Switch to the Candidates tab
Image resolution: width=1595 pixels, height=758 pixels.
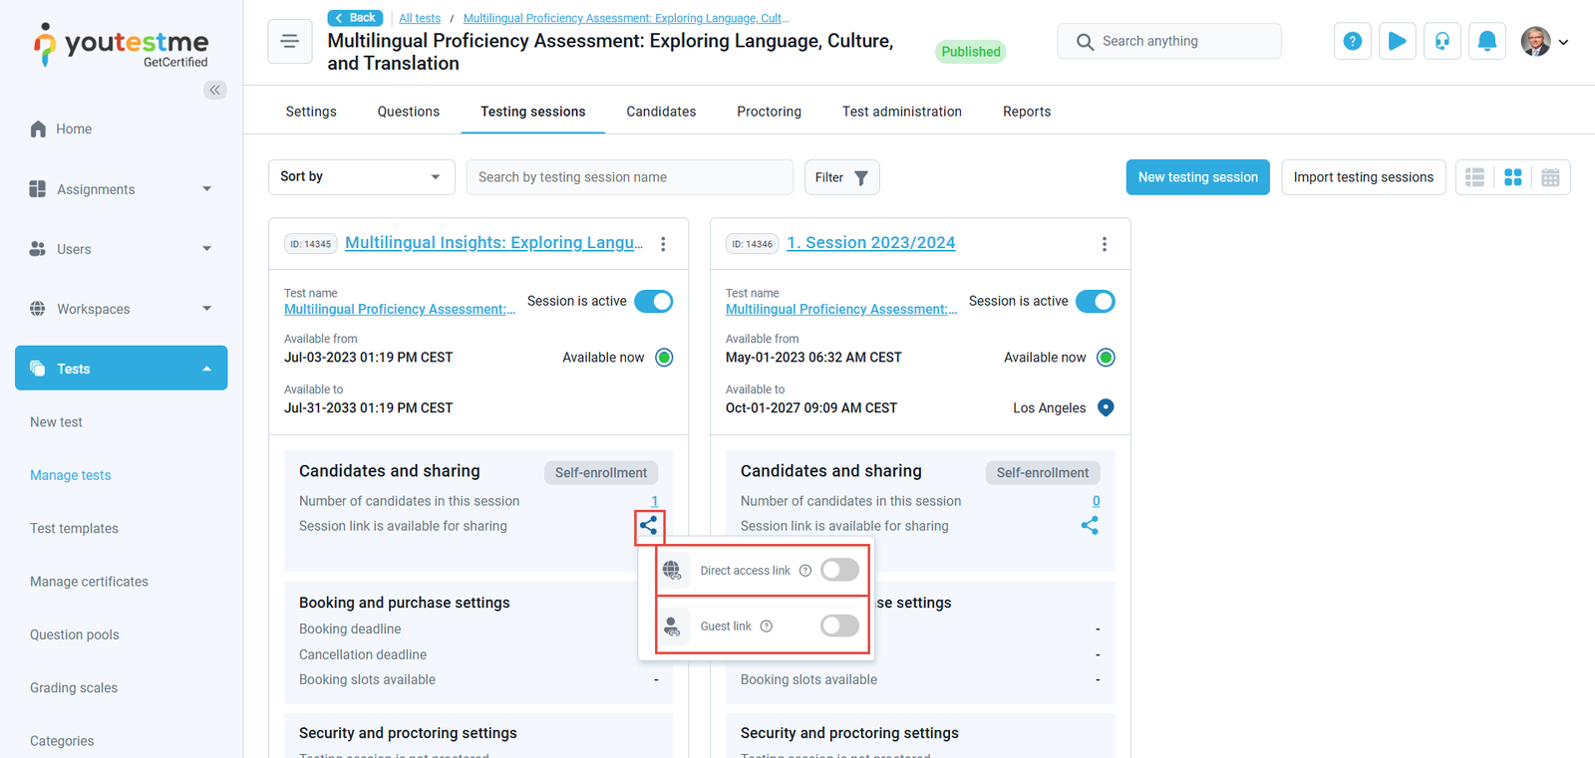[x=661, y=112]
